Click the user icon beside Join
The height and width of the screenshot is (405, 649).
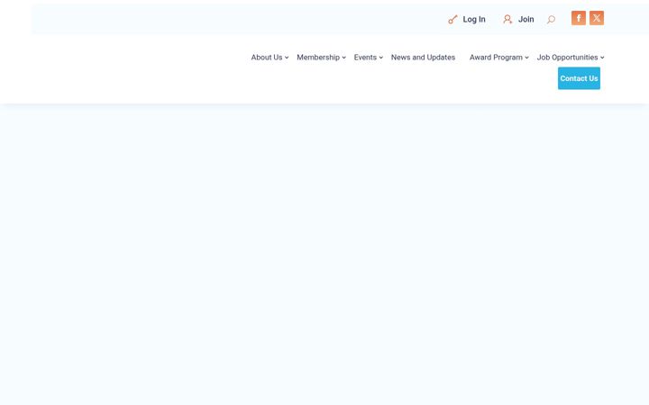[x=507, y=20]
